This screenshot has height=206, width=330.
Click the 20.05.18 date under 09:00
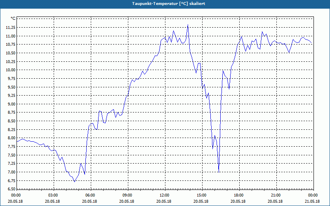click(x=127, y=201)
